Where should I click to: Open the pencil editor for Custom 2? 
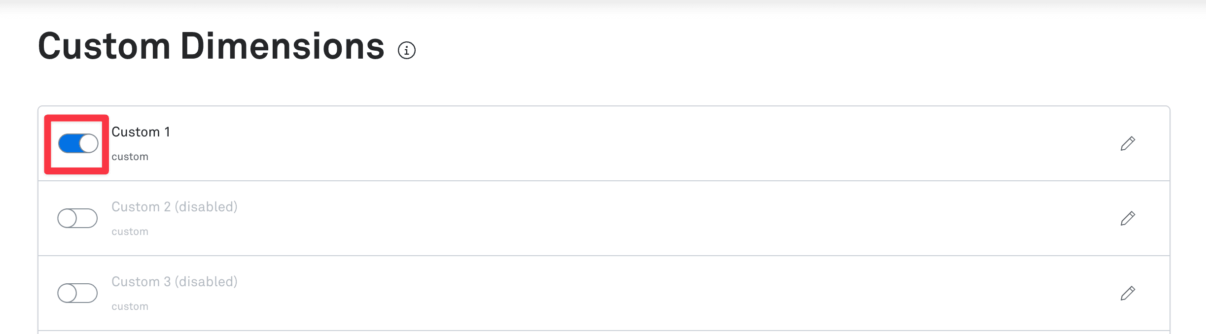(1128, 218)
